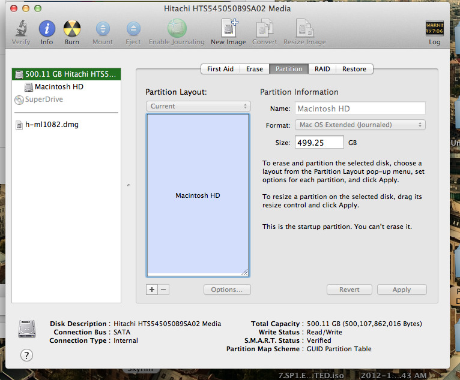Click the window title Hitachi HTS545050B9SA02 Media

[228, 9]
